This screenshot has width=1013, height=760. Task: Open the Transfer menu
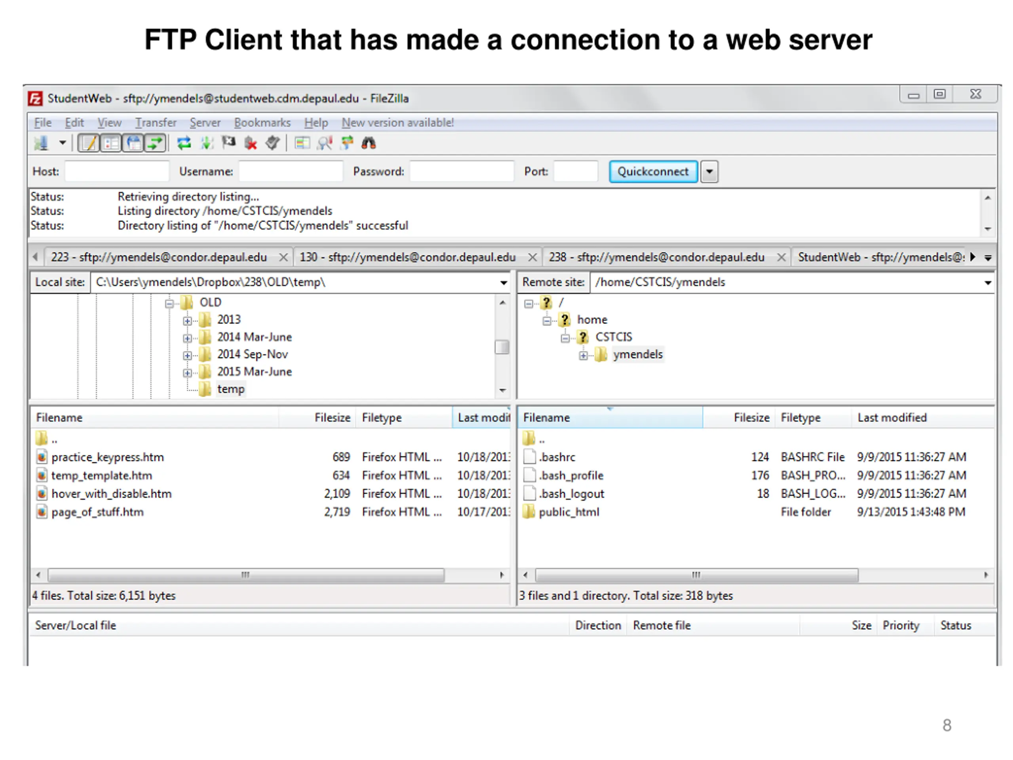pyautogui.click(x=156, y=123)
